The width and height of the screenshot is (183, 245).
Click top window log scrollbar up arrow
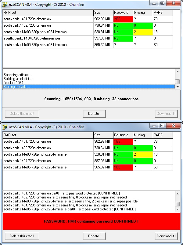pos(178,71)
